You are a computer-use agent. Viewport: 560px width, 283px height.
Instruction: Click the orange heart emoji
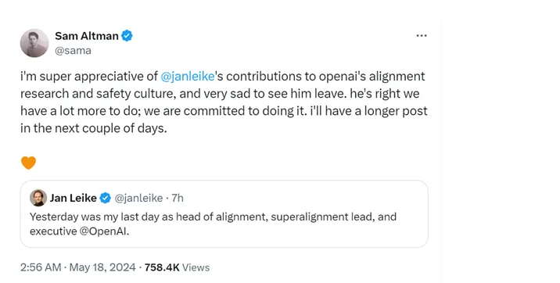(29, 163)
